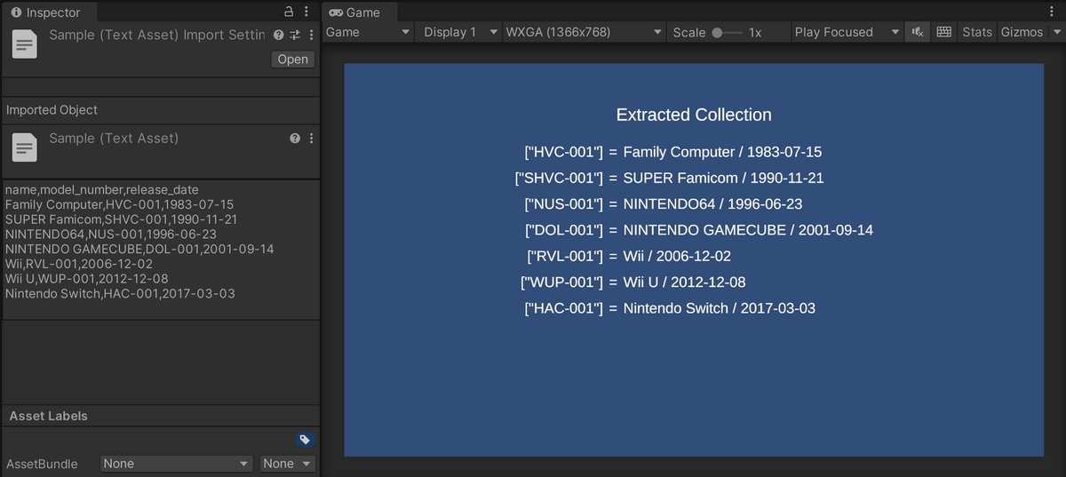The image size is (1066, 477).
Task: Open the Play Focused dropdown
Action: click(x=847, y=32)
